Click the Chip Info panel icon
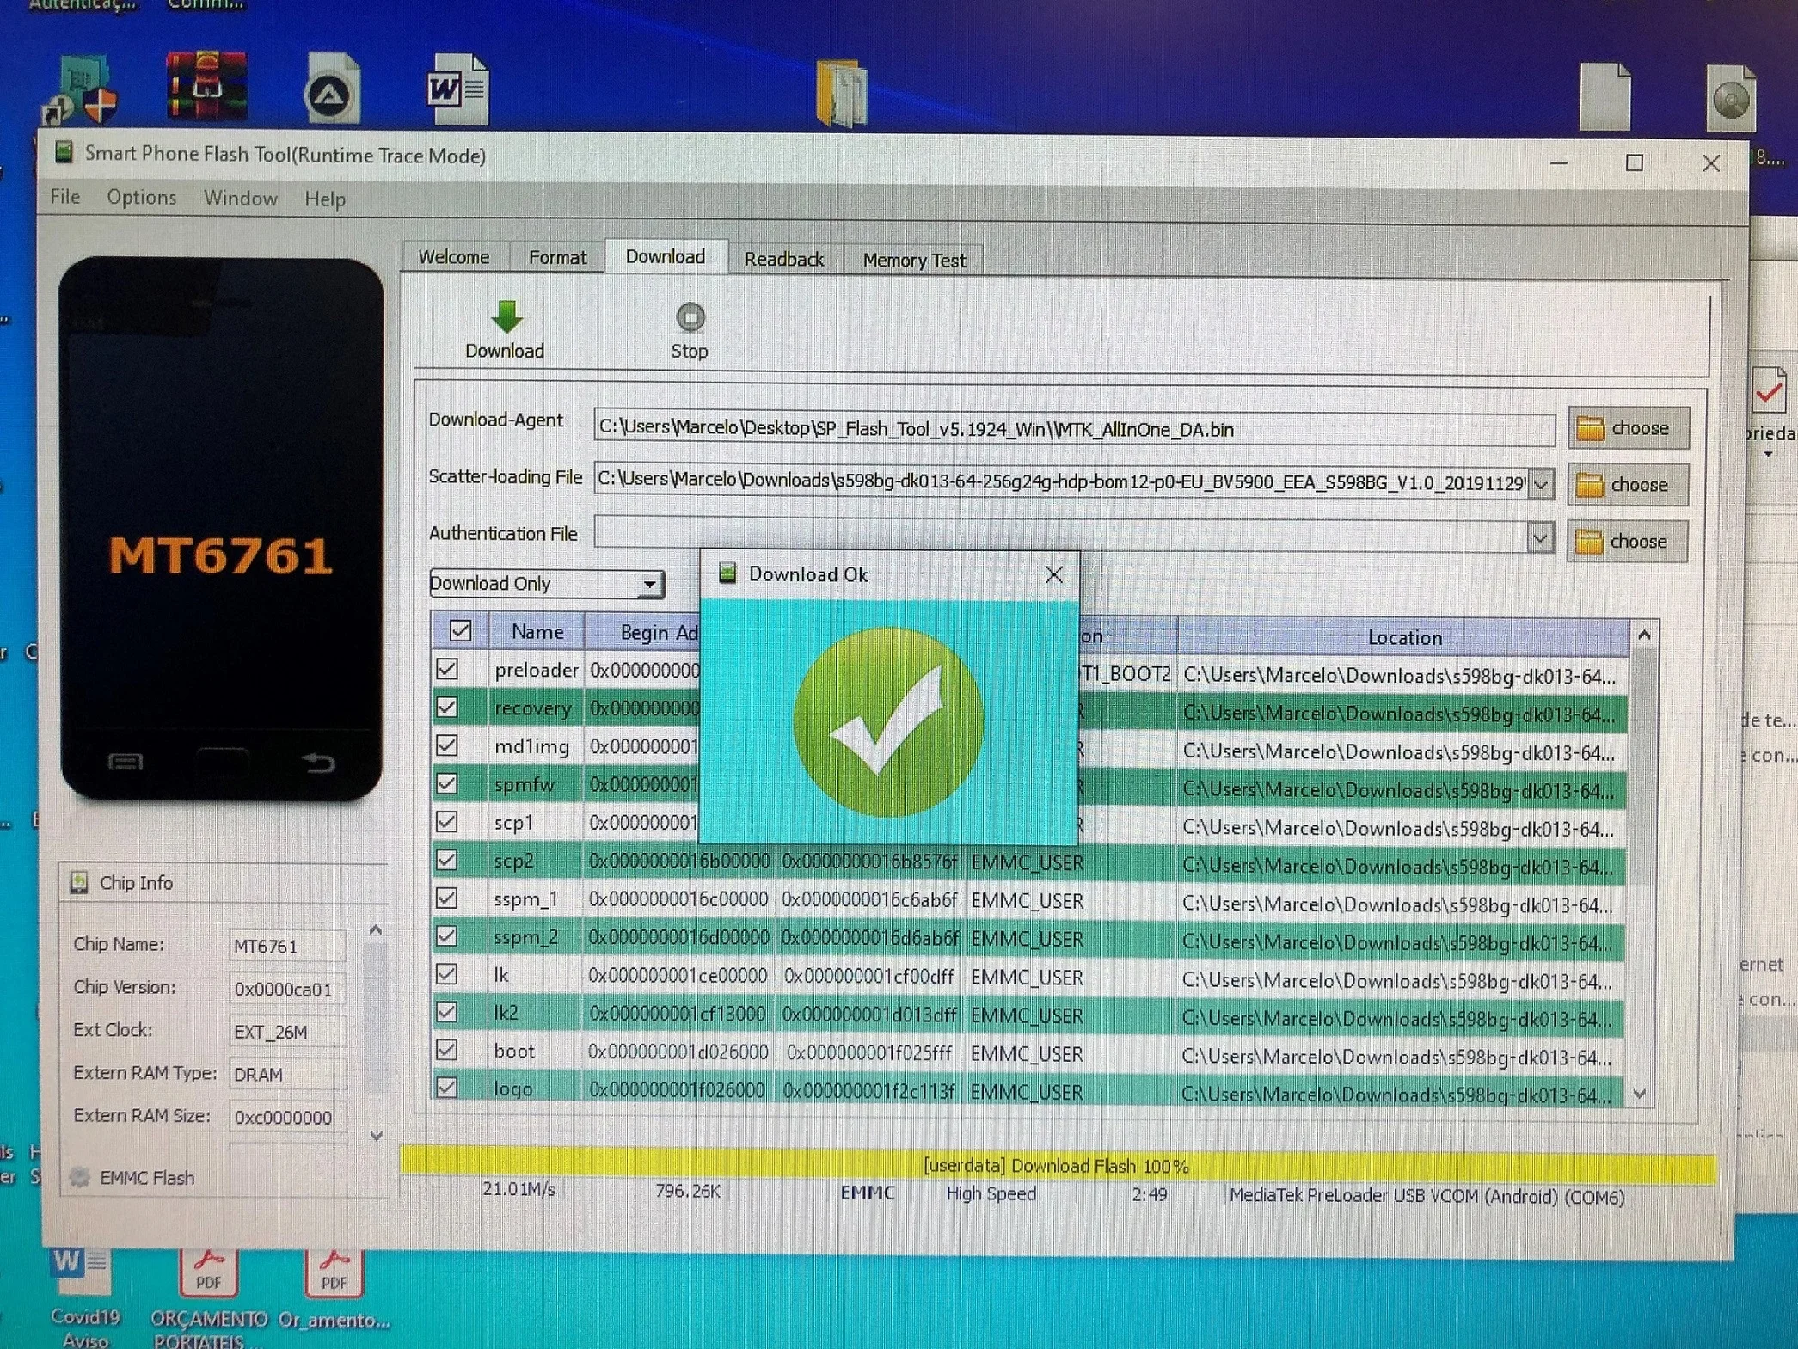The height and width of the screenshot is (1349, 1798). [80, 882]
